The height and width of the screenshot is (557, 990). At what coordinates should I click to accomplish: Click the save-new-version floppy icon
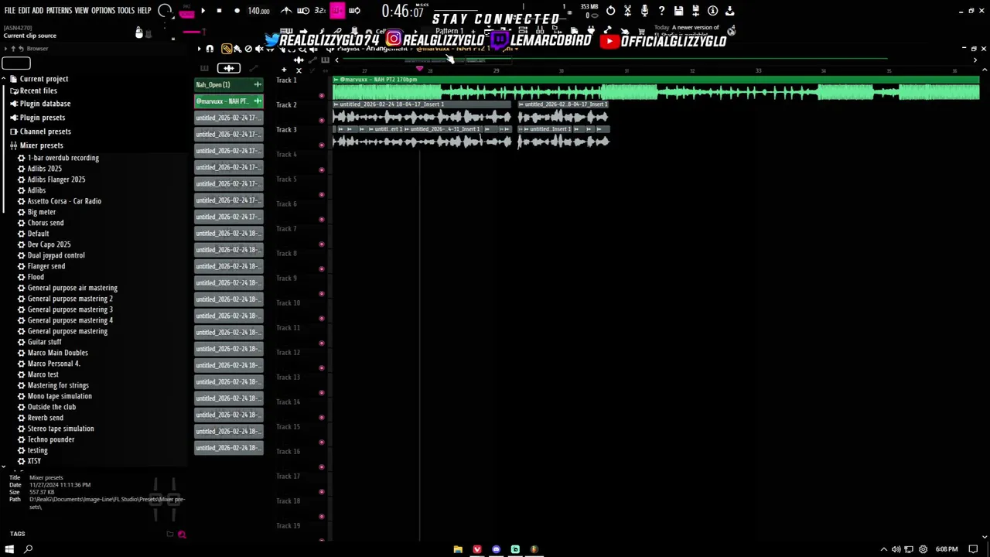coord(695,11)
